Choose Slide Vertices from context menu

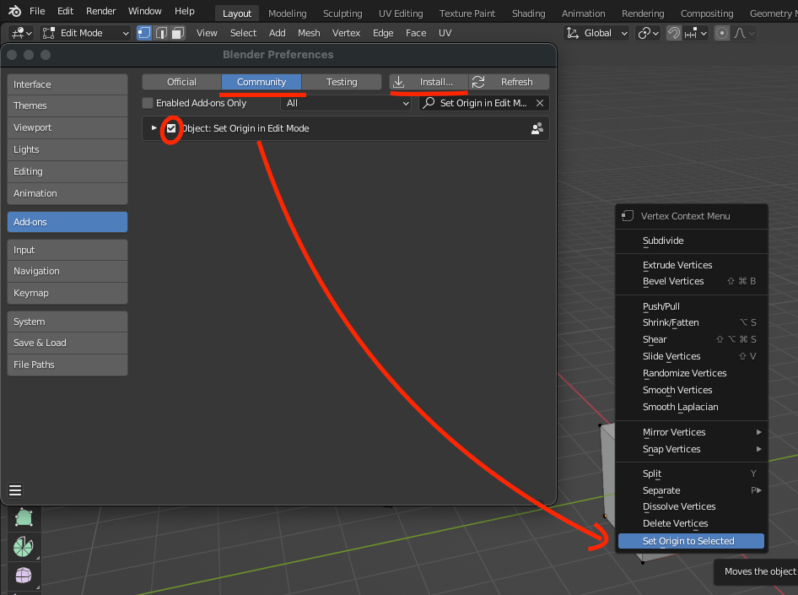(691, 356)
